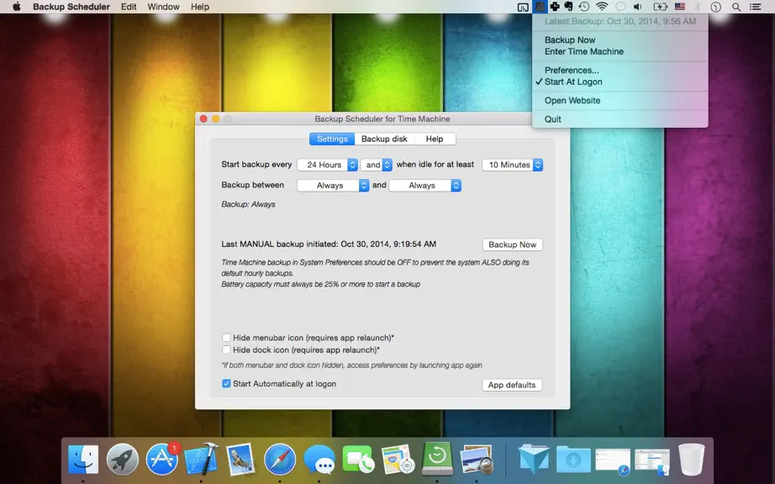The width and height of the screenshot is (775, 484).
Task: Open Notification Center list icon
Action: [x=755, y=7]
